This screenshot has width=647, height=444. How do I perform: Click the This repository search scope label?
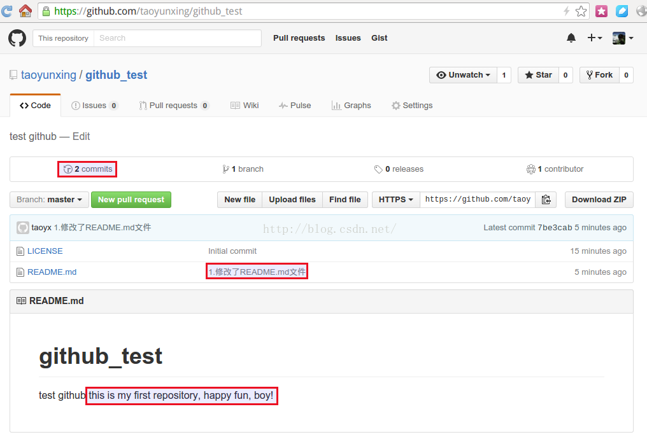pyautogui.click(x=63, y=38)
